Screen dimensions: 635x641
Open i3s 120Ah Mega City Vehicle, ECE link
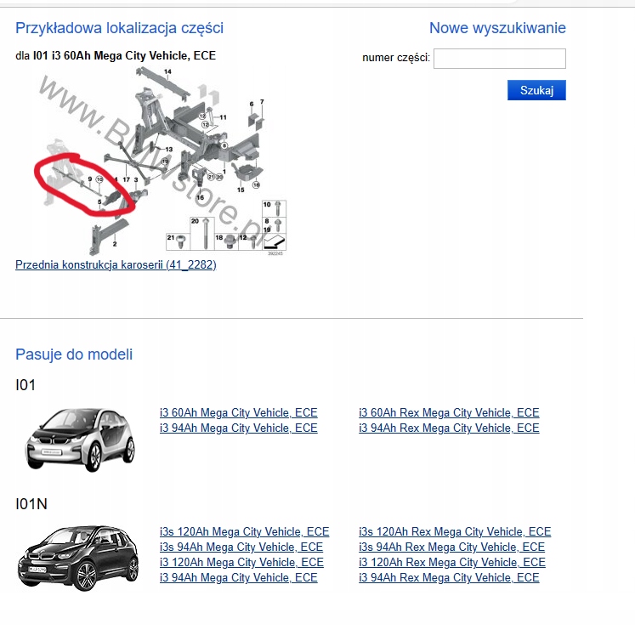tap(244, 532)
